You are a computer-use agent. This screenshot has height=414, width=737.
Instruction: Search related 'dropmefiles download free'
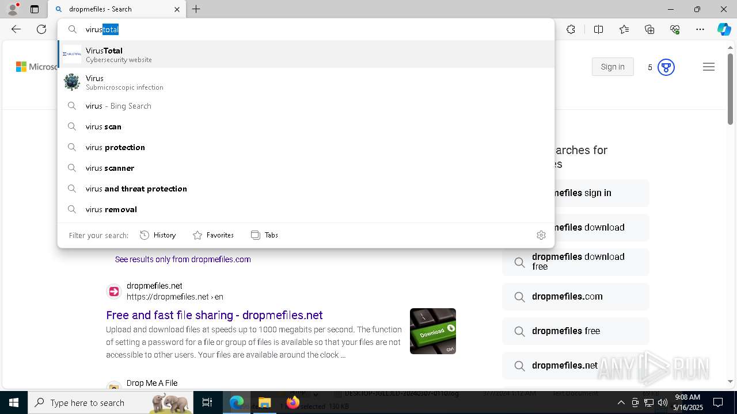coord(576,262)
